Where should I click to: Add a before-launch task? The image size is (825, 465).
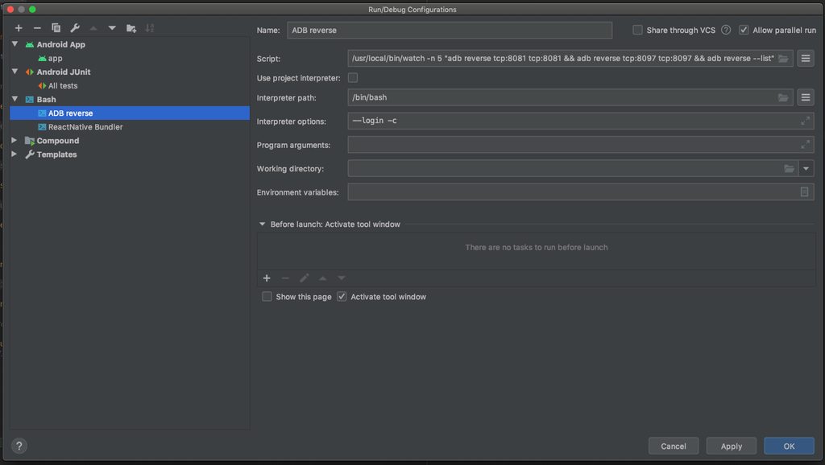point(267,278)
